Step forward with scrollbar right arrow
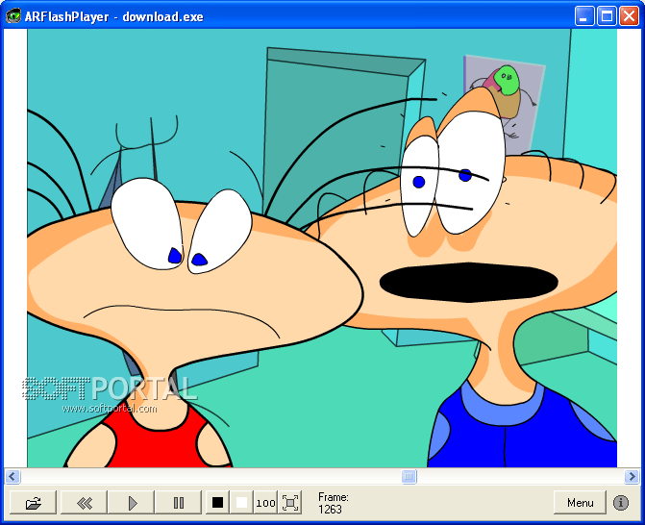Image resolution: width=645 pixels, height=525 pixels. 632,477
